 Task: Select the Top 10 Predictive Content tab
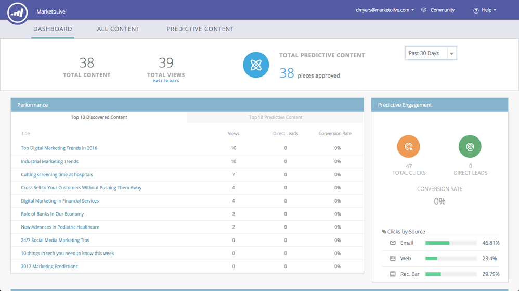click(x=276, y=117)
